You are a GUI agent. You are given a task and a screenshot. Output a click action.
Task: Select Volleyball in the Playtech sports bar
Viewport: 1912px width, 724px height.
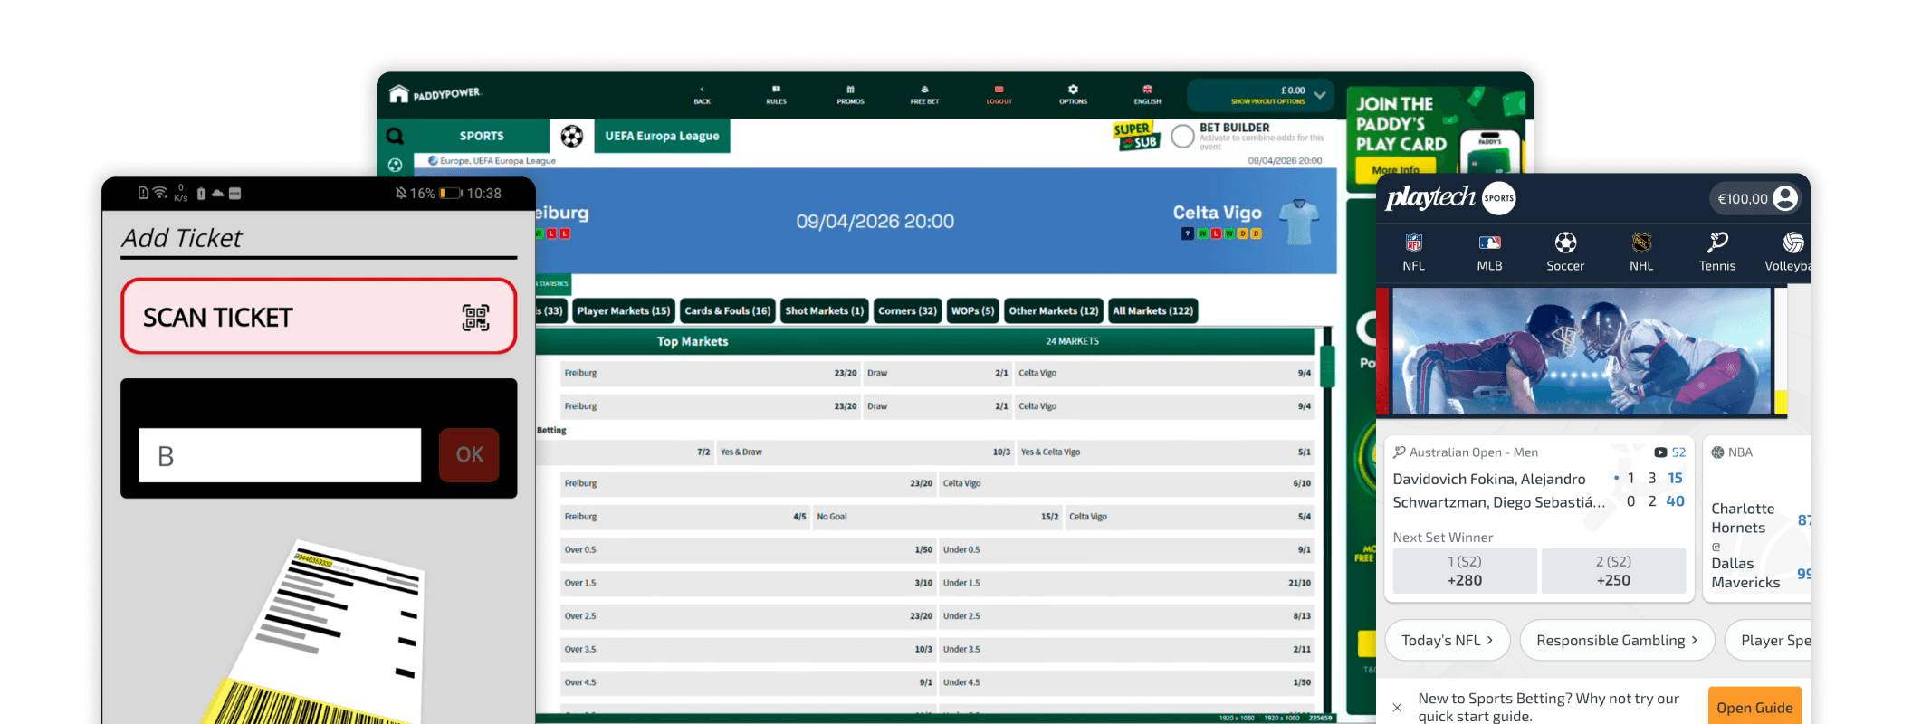click(x=1789, y=252)
